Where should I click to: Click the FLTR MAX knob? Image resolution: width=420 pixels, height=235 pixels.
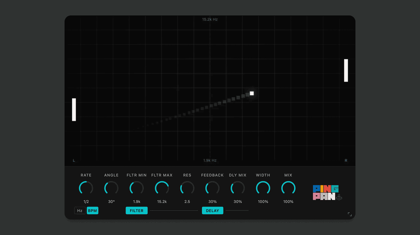(x=162, y=188)
